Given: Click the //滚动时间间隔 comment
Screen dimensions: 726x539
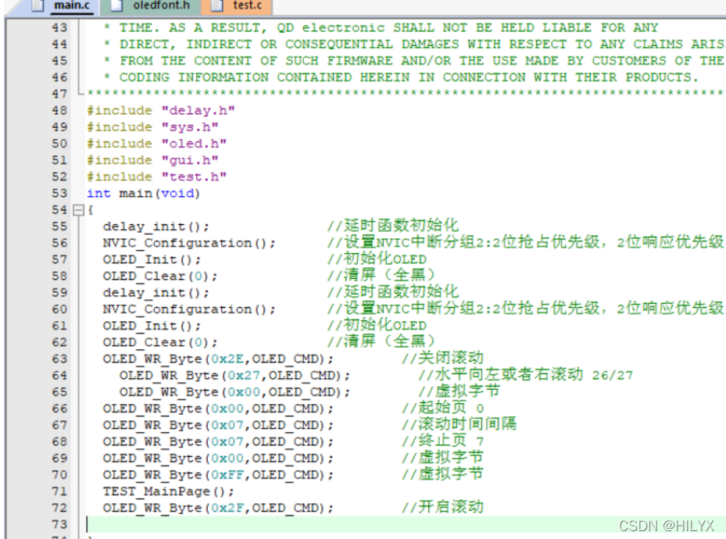Looking at the screenshot, I should [x=460, y=424].
